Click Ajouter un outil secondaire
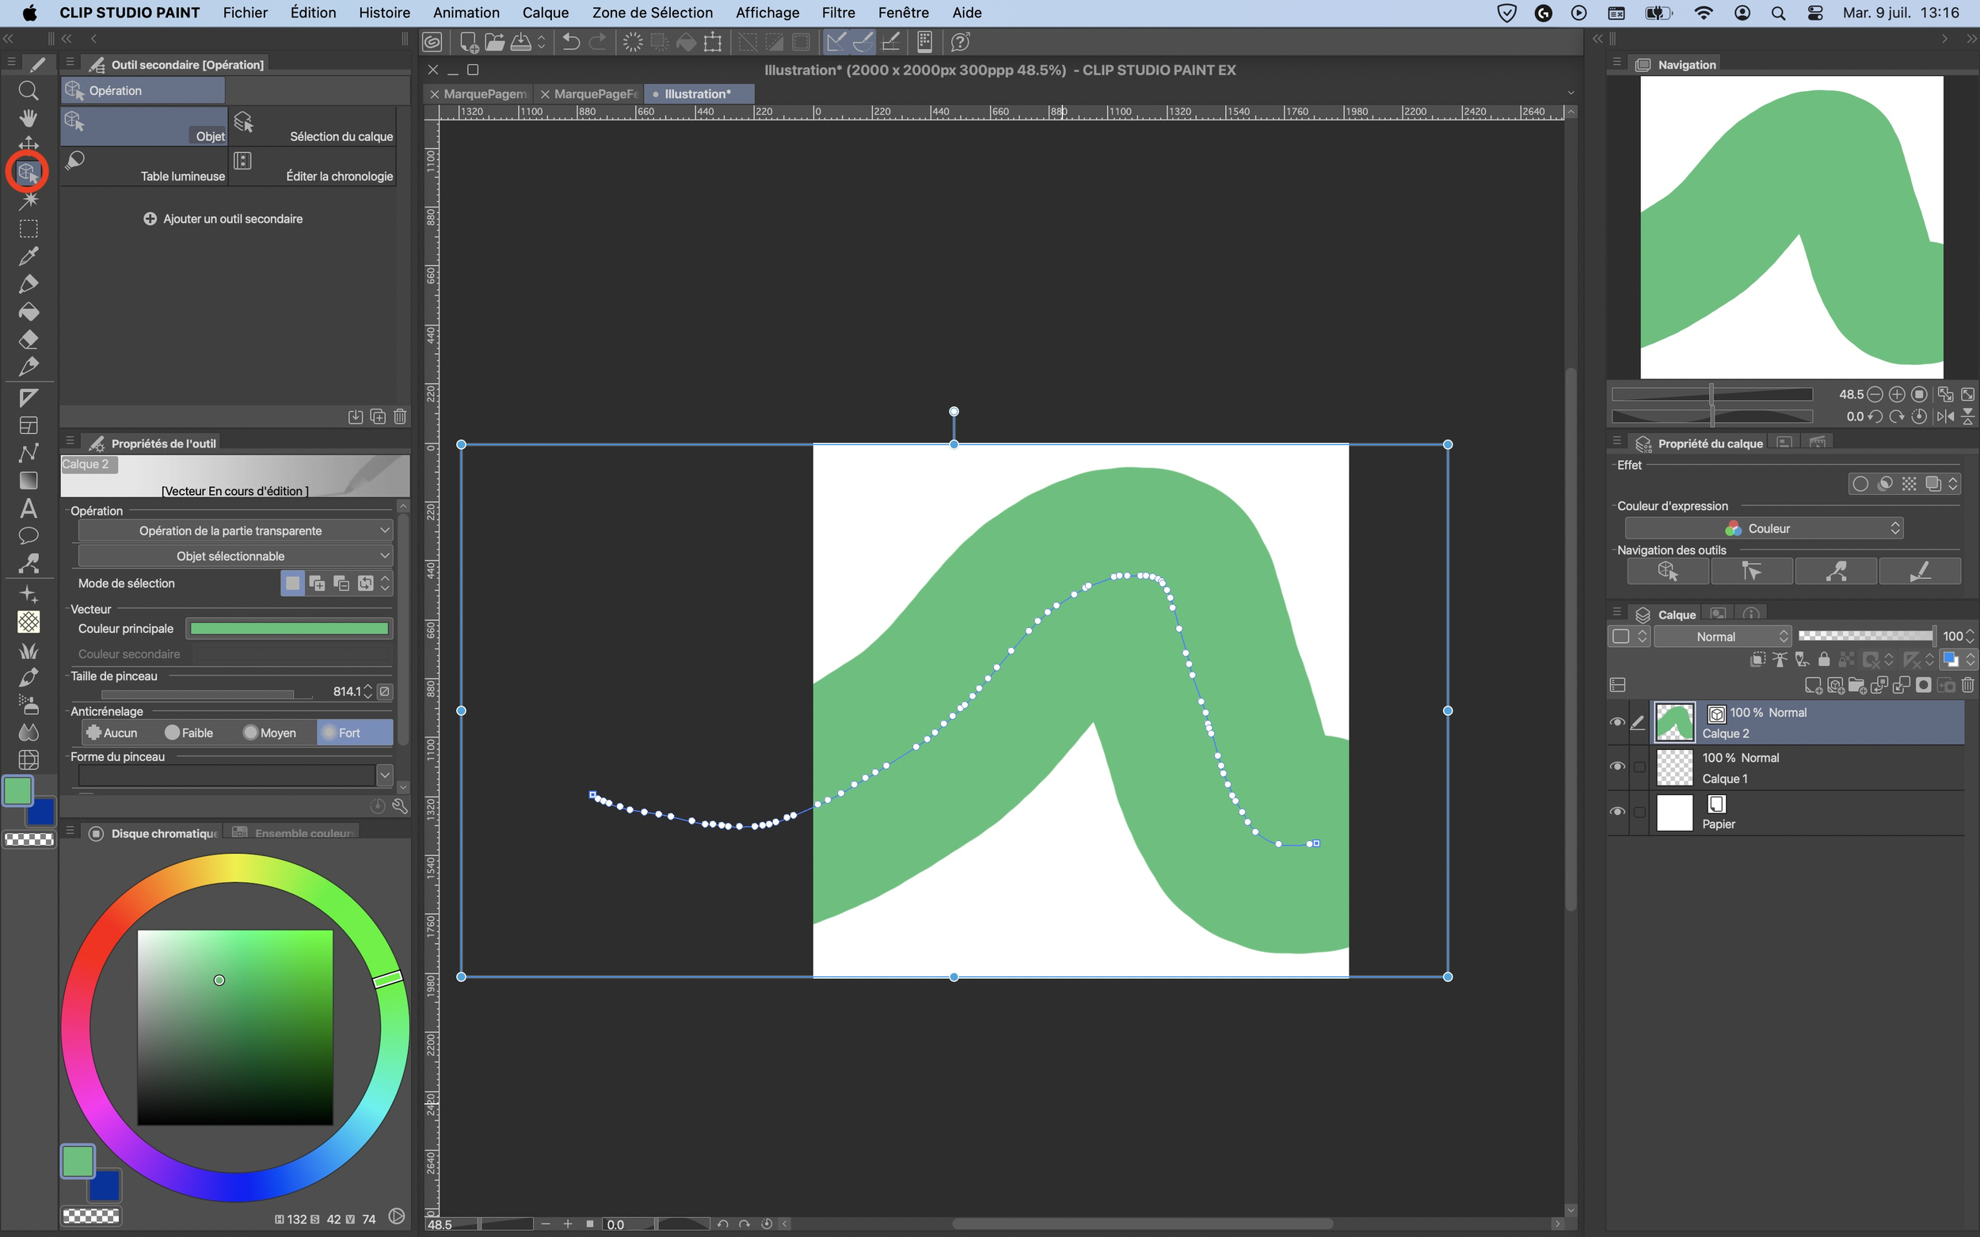Screen dimensions: 1980x1237 [x=223, y=219]
